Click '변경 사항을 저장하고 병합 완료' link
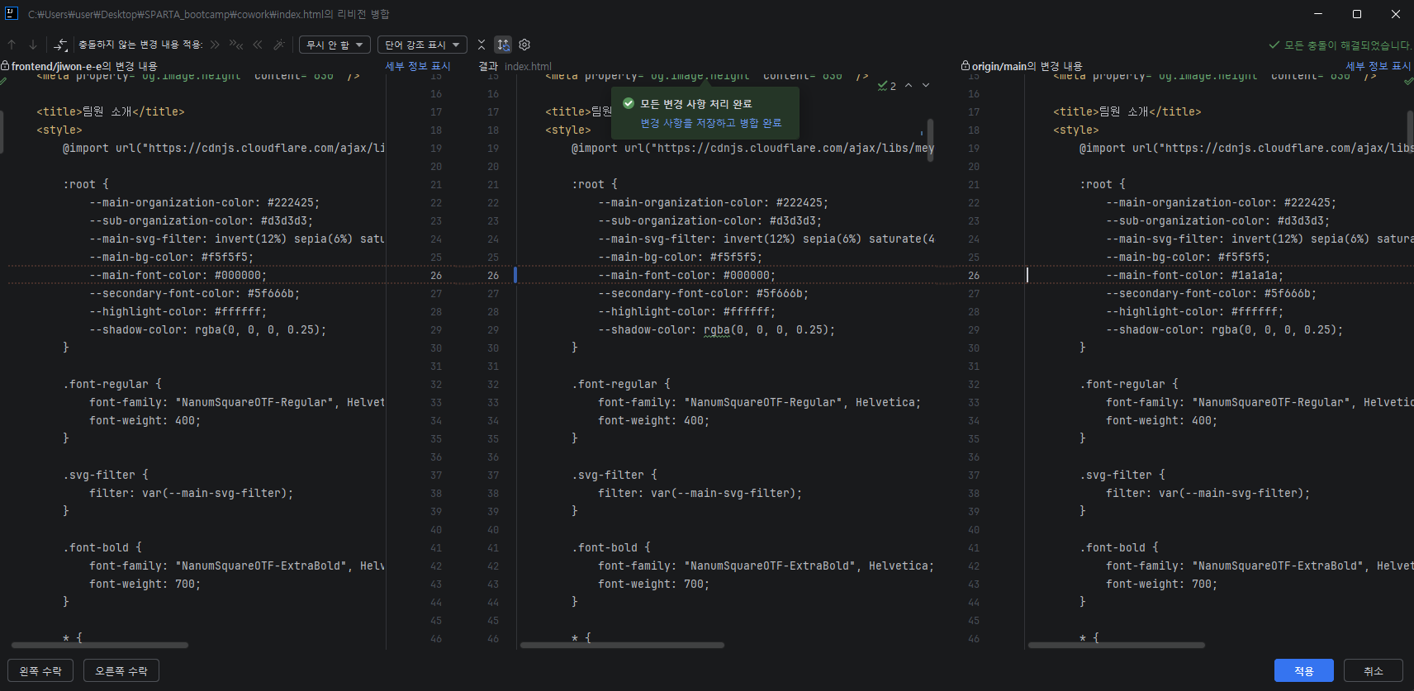1414x691 pixels. coord(710,123)
